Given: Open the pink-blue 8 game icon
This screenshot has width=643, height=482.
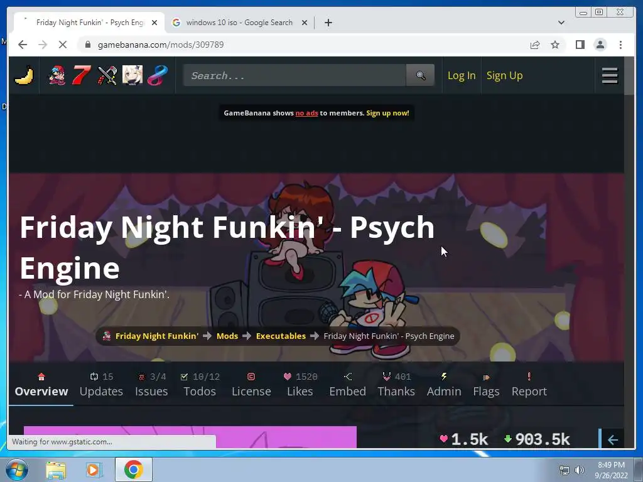Looking at the screenshot, I should point(158,75).
